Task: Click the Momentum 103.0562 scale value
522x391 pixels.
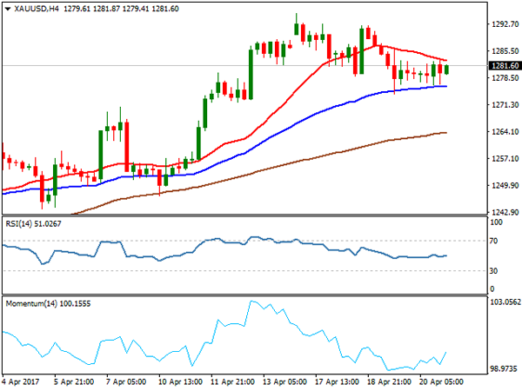Action: tap(505, 302)
